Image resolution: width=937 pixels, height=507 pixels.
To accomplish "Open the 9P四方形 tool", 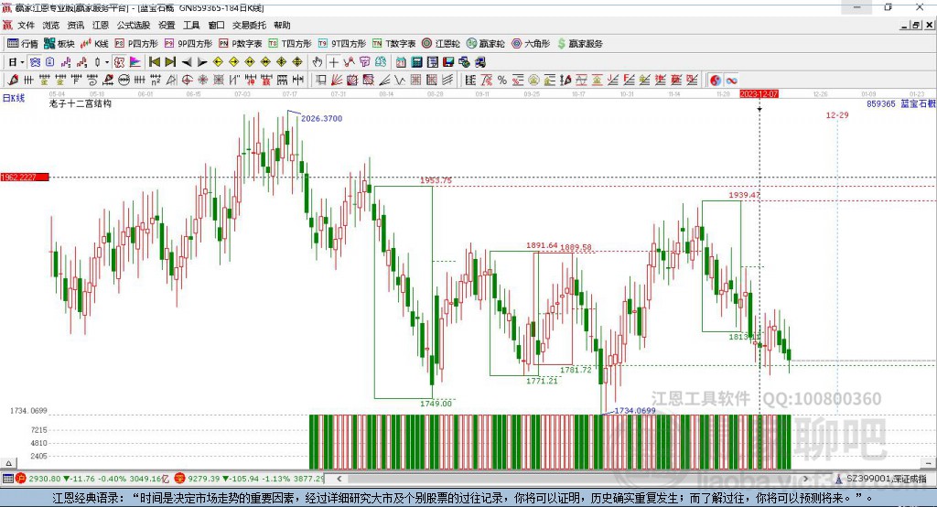I will coord(188,44).
